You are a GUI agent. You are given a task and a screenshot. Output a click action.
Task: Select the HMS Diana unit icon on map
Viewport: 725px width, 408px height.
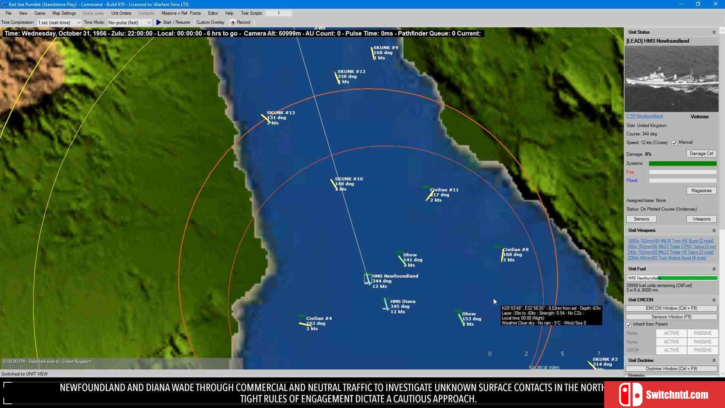[x=386, y=304]
